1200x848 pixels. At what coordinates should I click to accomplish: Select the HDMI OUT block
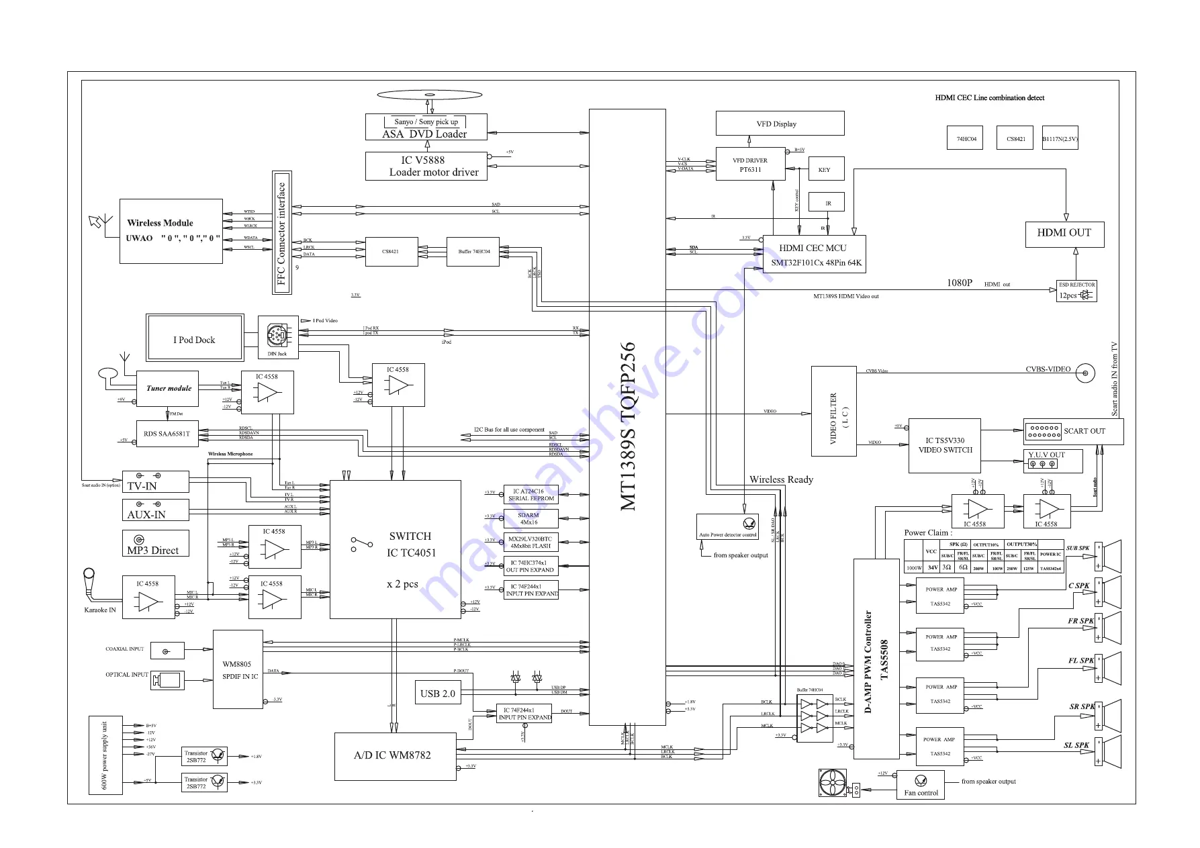click(1065, 234)
